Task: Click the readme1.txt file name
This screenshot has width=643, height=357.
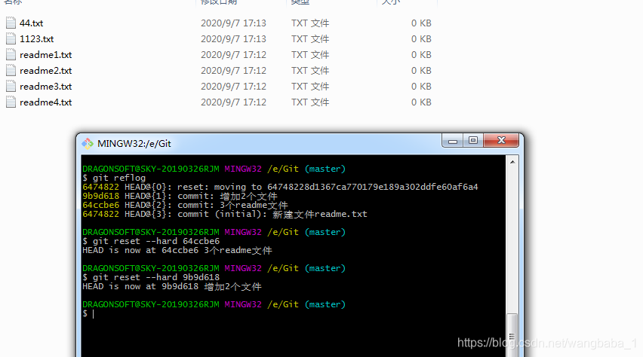Action: [x=45, y=54]
